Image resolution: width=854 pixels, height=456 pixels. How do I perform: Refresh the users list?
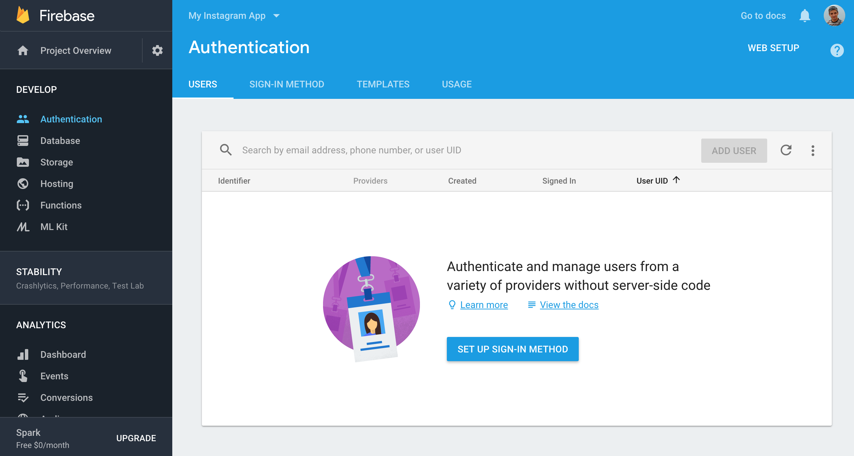pyautogui.click(x=786, y=150)
